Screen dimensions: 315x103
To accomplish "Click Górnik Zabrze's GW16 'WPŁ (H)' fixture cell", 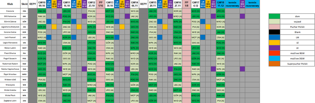I will click(x=177, y=21).
